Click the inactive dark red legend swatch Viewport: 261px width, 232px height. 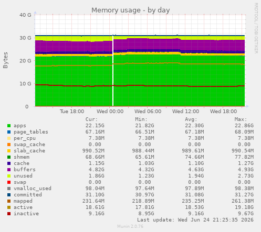(9, 214)
